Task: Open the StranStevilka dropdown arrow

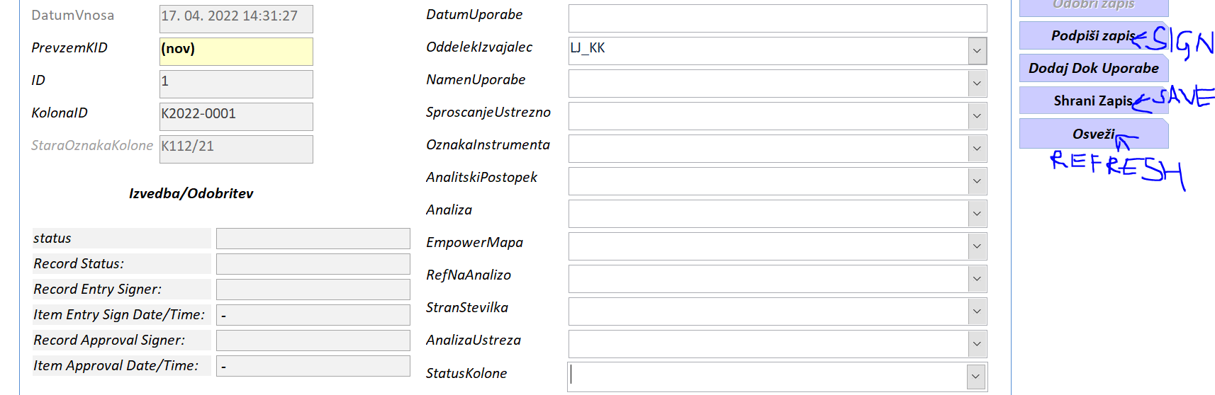Action: point(977,311)
